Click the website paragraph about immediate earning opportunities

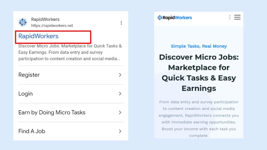pos(199,118)
